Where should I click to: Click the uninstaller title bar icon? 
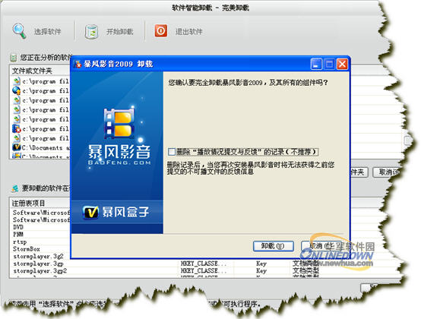(x=78, y=64)
